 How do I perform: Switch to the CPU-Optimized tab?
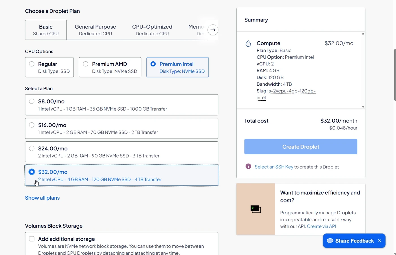click(x=152, y=30)
